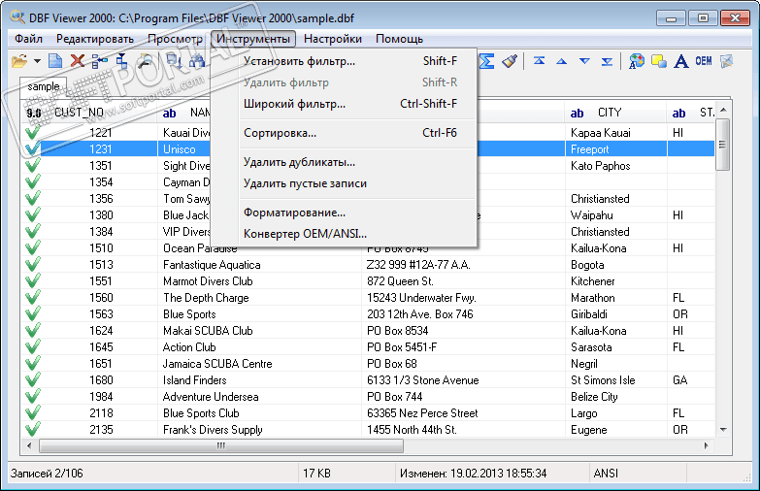Click the vertical scrollbar down arrow

coord(723,430)
